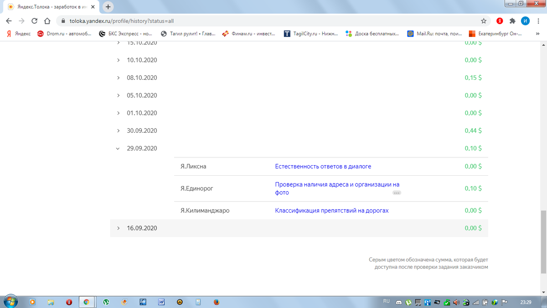
Task: Click the volume speaker tray icon
Action: 457,302
